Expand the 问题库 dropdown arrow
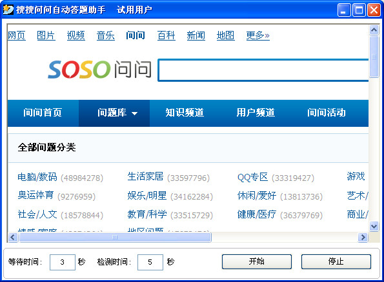The image size is (384, 282). tap(134, 113)
